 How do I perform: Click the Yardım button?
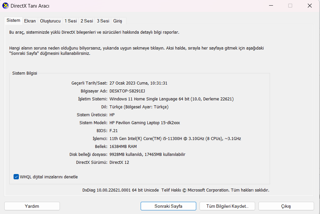click(x=32, y=206)
